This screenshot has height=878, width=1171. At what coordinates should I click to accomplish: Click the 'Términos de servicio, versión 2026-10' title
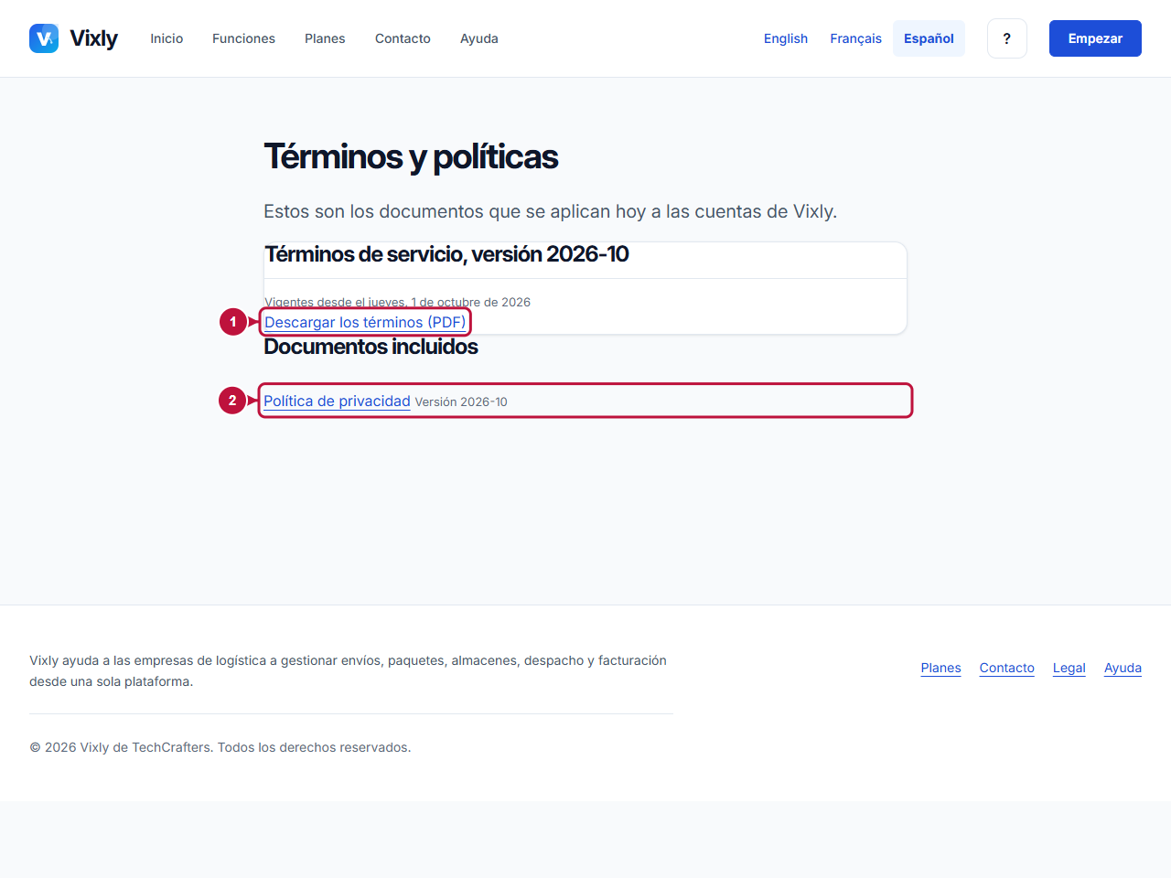pos(446,254)
